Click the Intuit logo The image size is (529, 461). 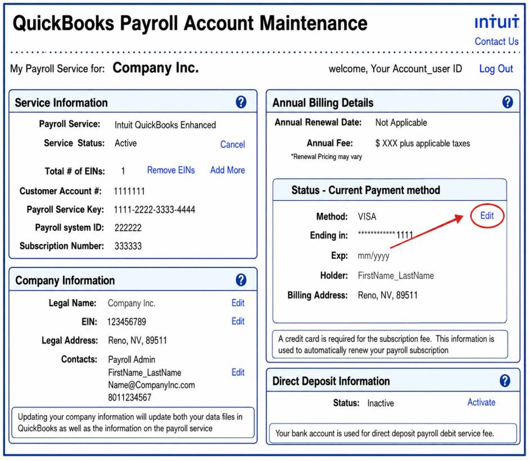496,21
